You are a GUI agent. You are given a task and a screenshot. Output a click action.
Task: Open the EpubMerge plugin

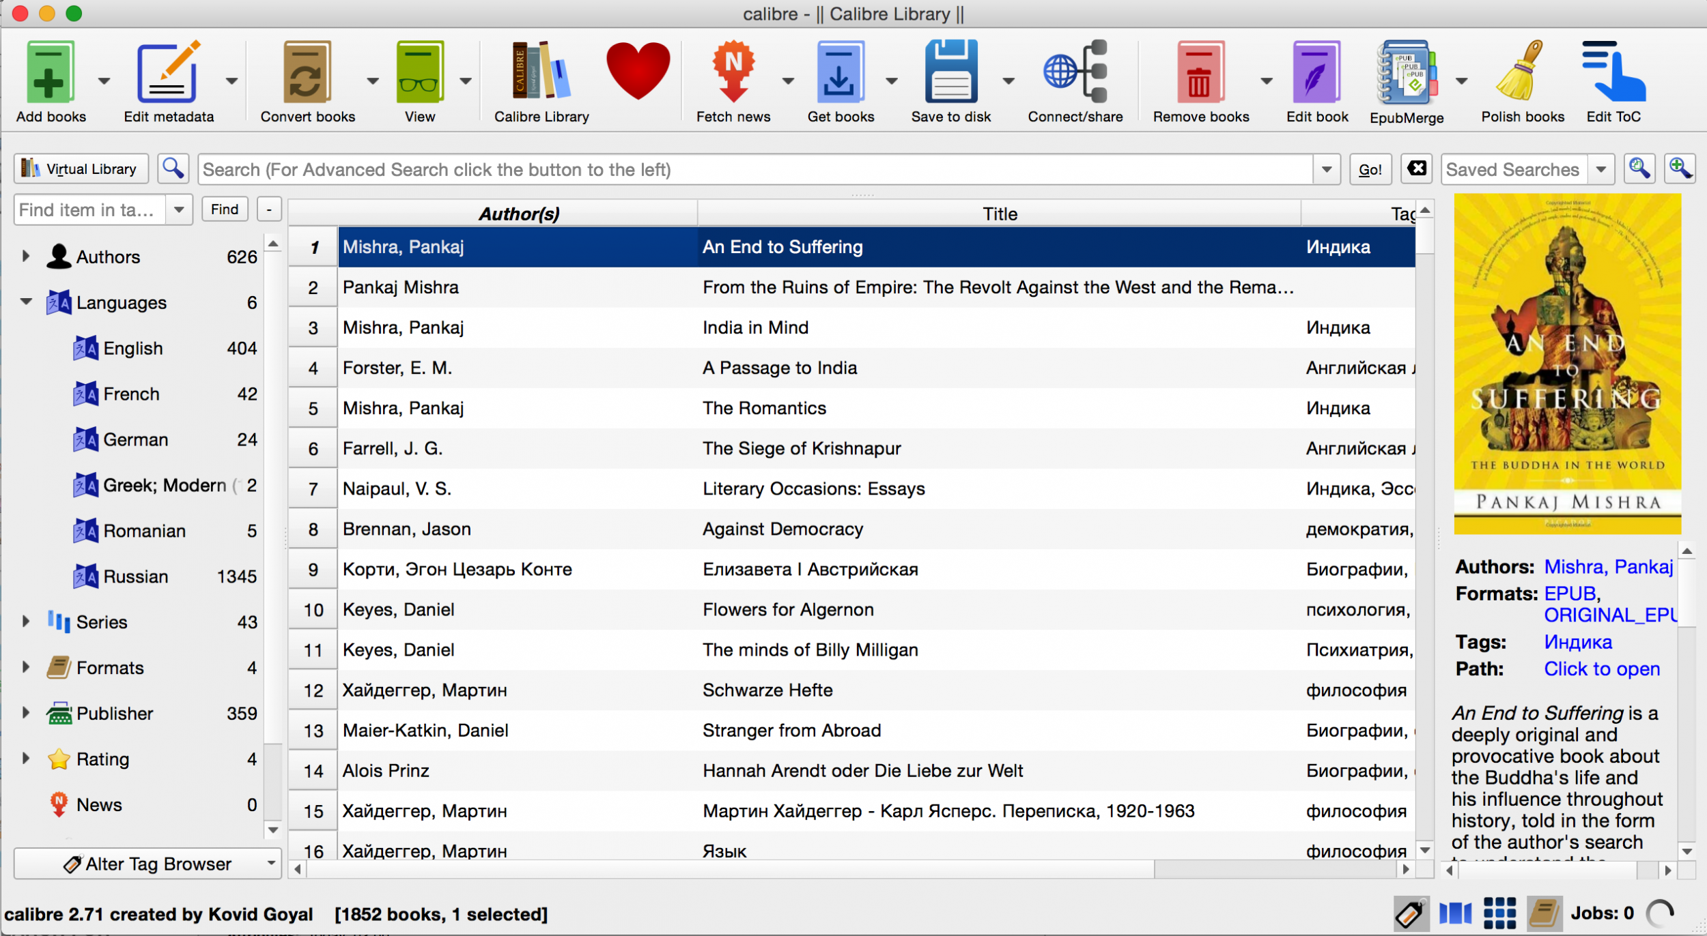1406,72
